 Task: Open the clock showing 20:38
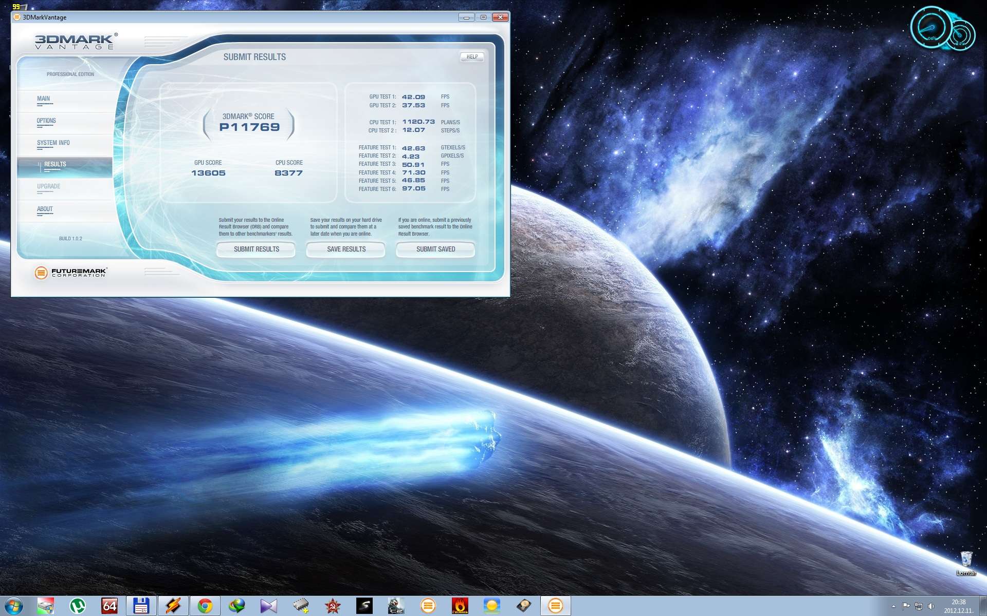pyautogui.click(x=958, y=606)
